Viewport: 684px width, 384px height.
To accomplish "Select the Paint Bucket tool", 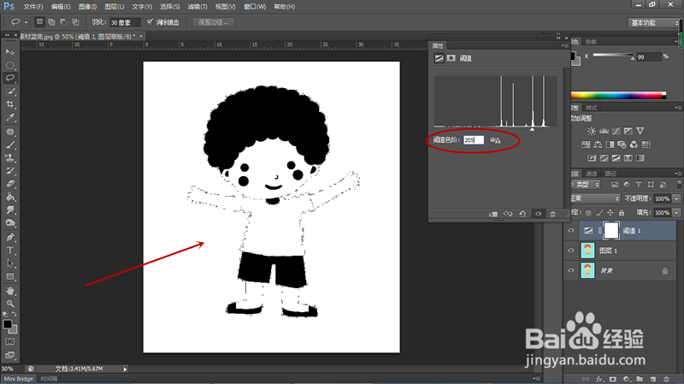I will (x=10, y=197).
